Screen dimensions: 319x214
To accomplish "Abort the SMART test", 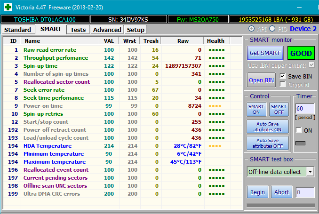I will (x=281, y=192).
